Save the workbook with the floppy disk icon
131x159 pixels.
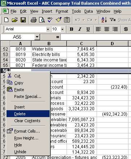tap(23, 20)
